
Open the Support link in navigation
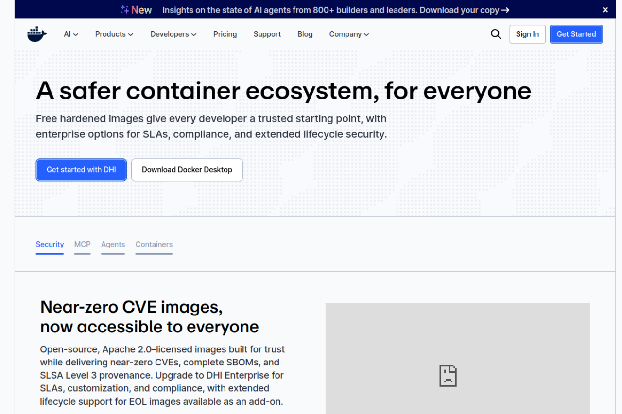[267, 34]
